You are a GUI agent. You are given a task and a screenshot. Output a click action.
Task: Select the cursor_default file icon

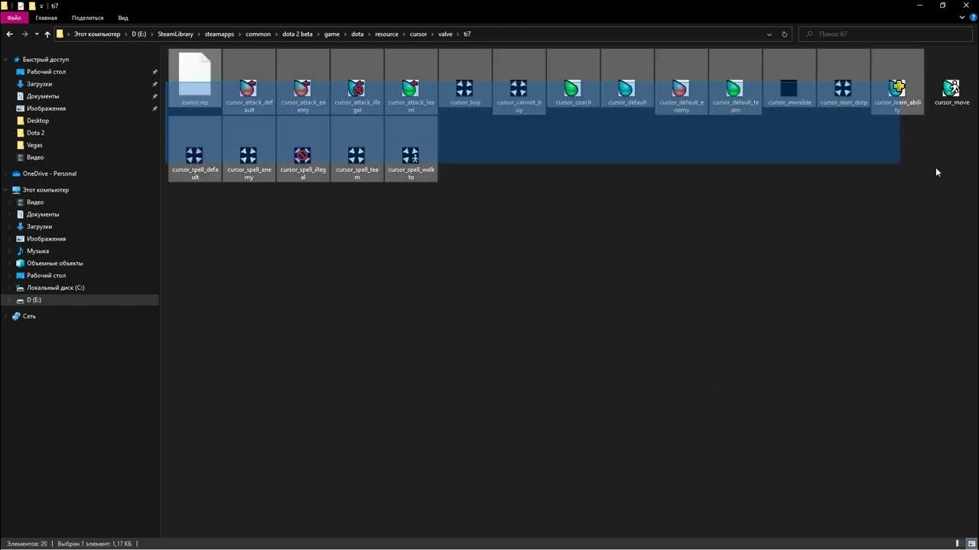(x=626, y=88)
